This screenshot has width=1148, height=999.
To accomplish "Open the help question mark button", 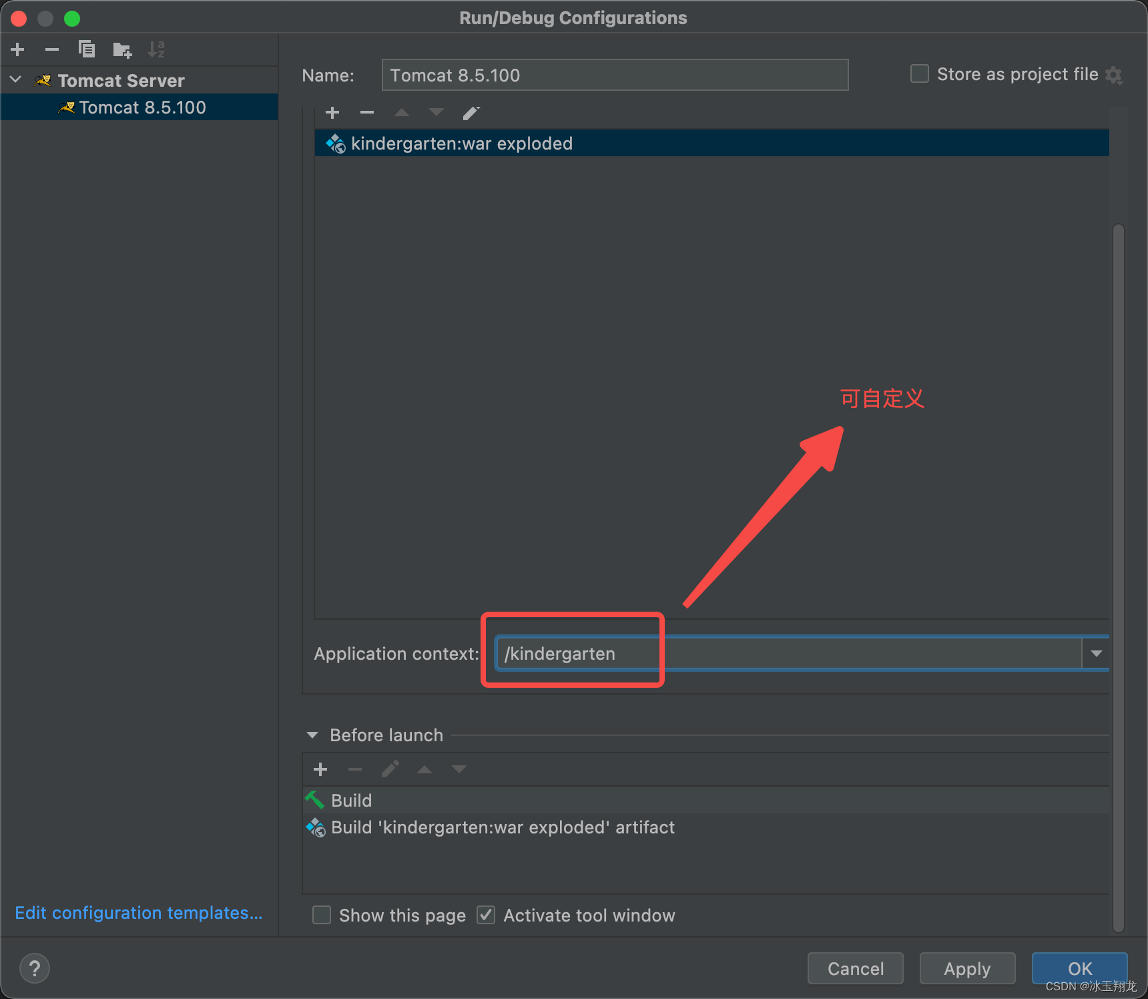I will click(35, 968).
